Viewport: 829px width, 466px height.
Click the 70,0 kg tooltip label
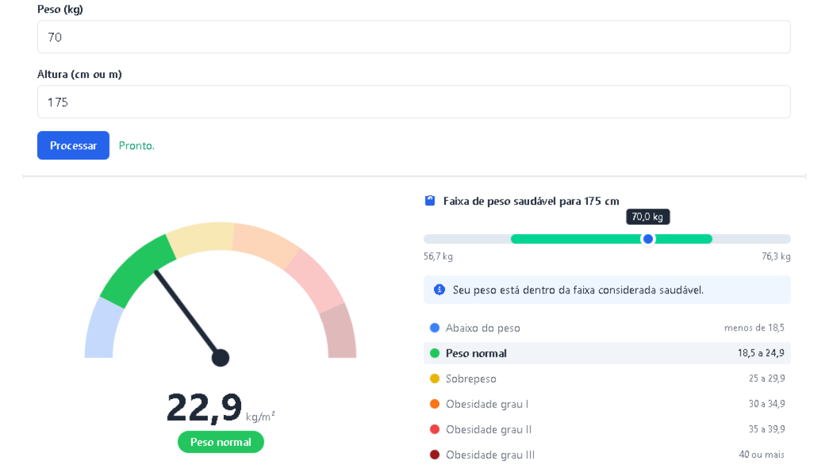coord(648,217)
